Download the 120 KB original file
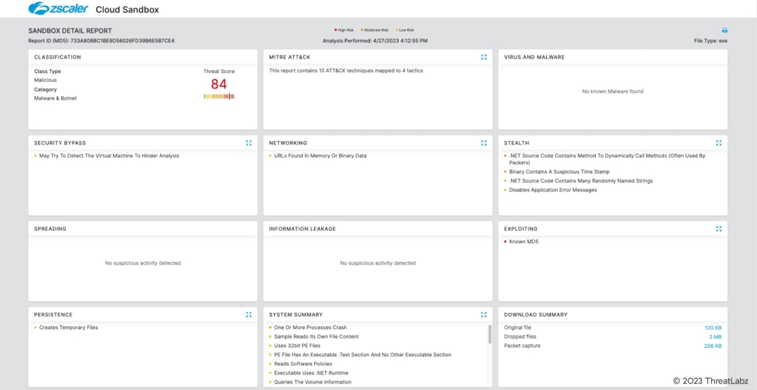 click(x=713, y=328)
